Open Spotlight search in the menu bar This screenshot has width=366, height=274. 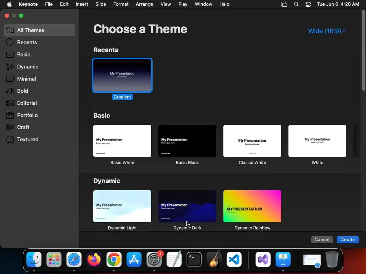point(296,4)
